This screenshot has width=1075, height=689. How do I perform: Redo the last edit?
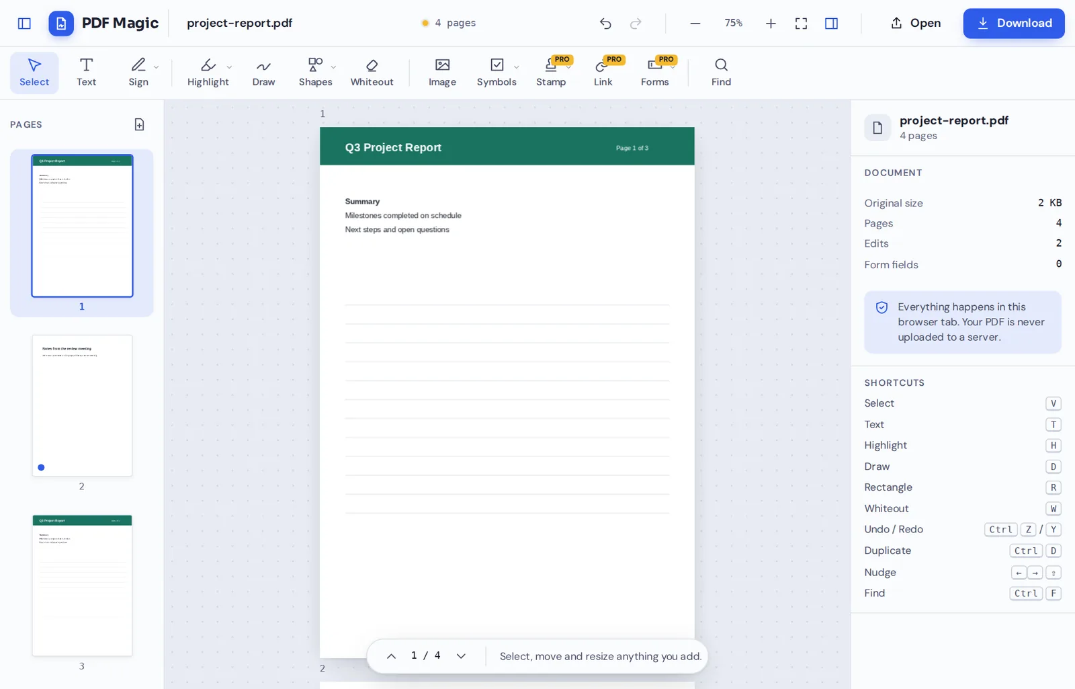click(636, 24)
